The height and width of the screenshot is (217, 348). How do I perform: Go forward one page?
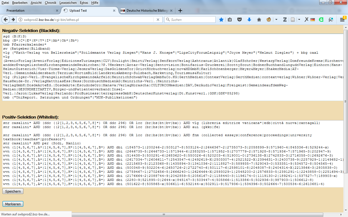13,20
